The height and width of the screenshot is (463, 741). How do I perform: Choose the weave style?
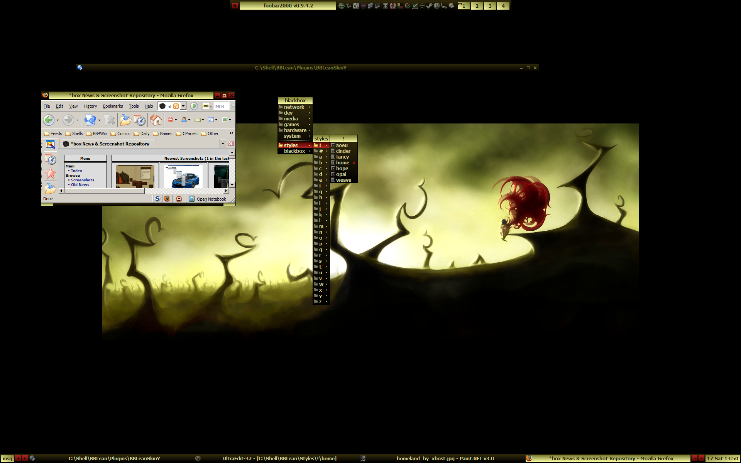click(343, 180)
